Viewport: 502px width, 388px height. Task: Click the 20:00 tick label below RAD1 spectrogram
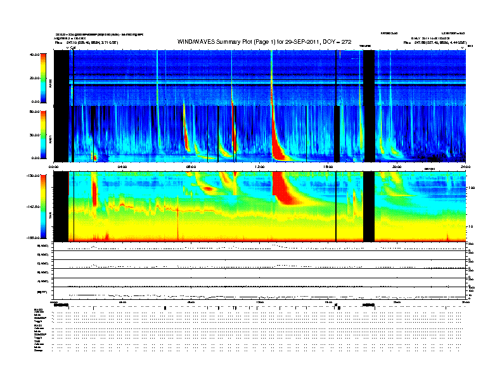point(397,167)
